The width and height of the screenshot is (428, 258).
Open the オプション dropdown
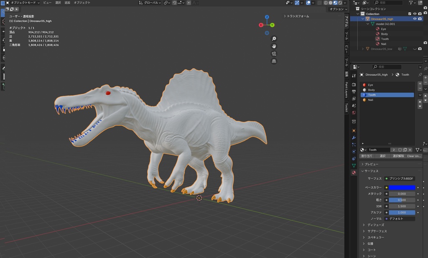(338, 9)
